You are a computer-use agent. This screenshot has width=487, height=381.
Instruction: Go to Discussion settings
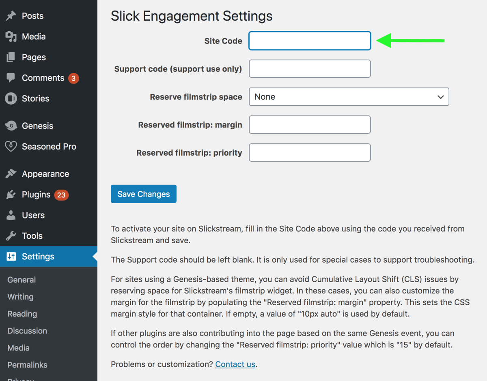click(27, 331)
